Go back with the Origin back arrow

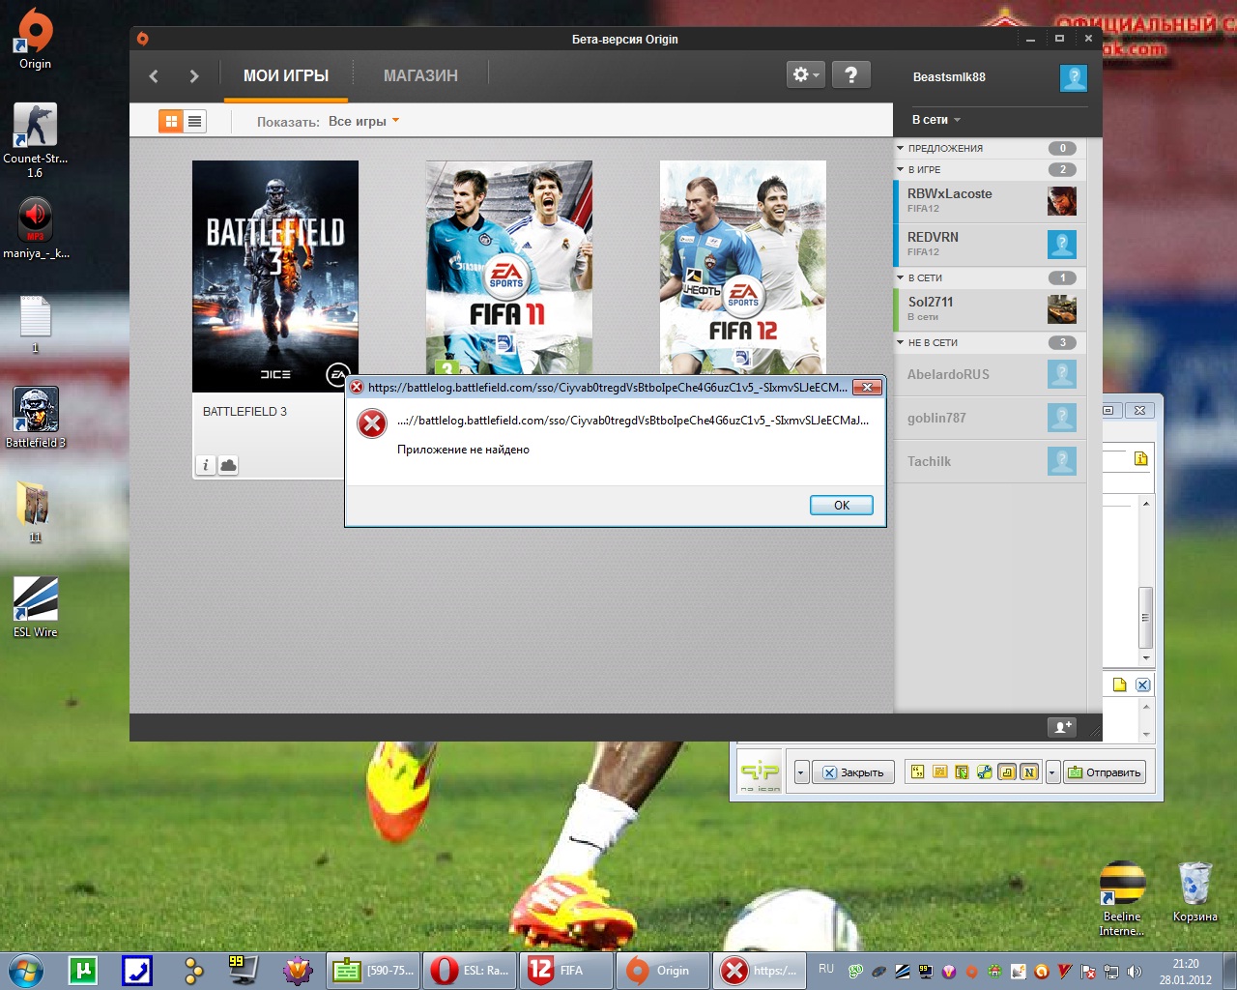tap(154, 75)
